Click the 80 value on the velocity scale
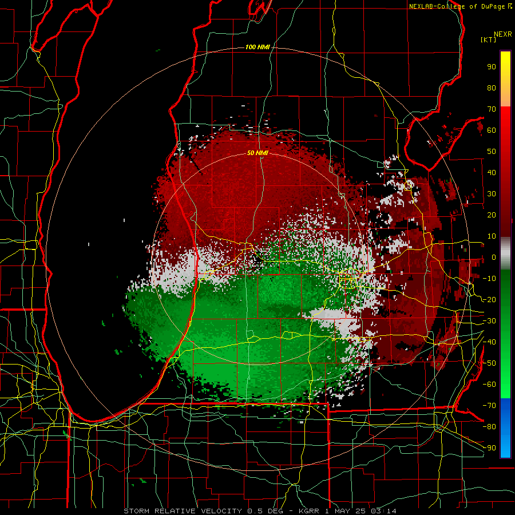The image size is (515, 515). click(x=492, y=88)
